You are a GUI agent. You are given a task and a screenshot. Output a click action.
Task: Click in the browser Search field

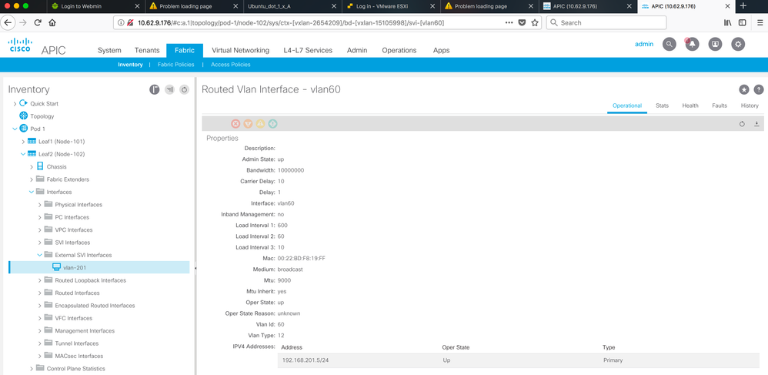[x=606, y=22]
